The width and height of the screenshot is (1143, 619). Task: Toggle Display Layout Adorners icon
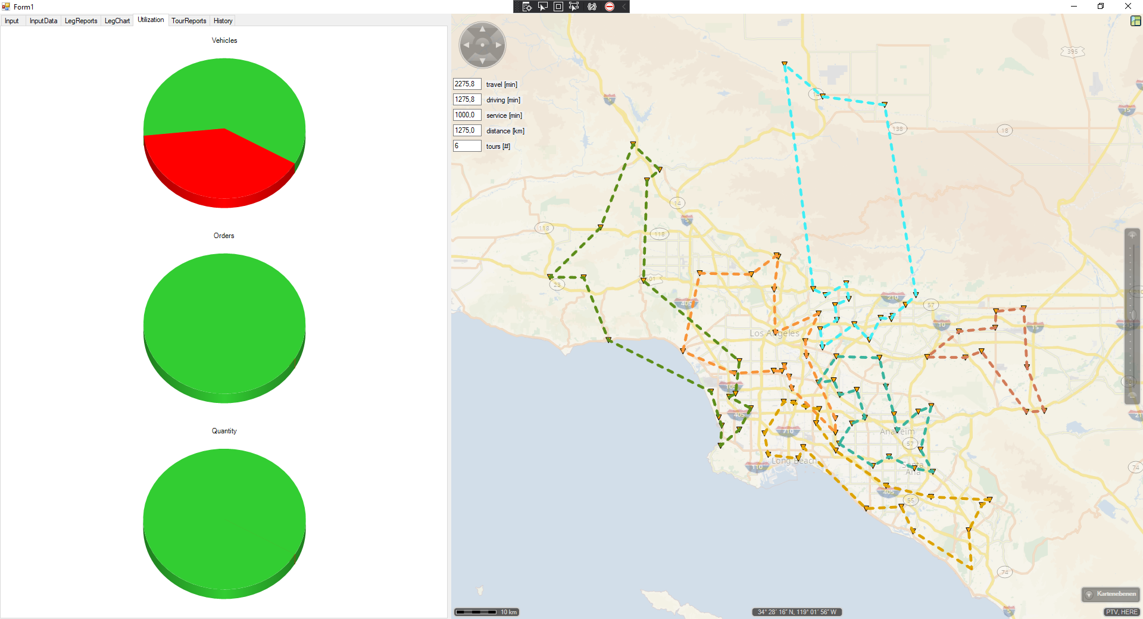pos(558,7)
